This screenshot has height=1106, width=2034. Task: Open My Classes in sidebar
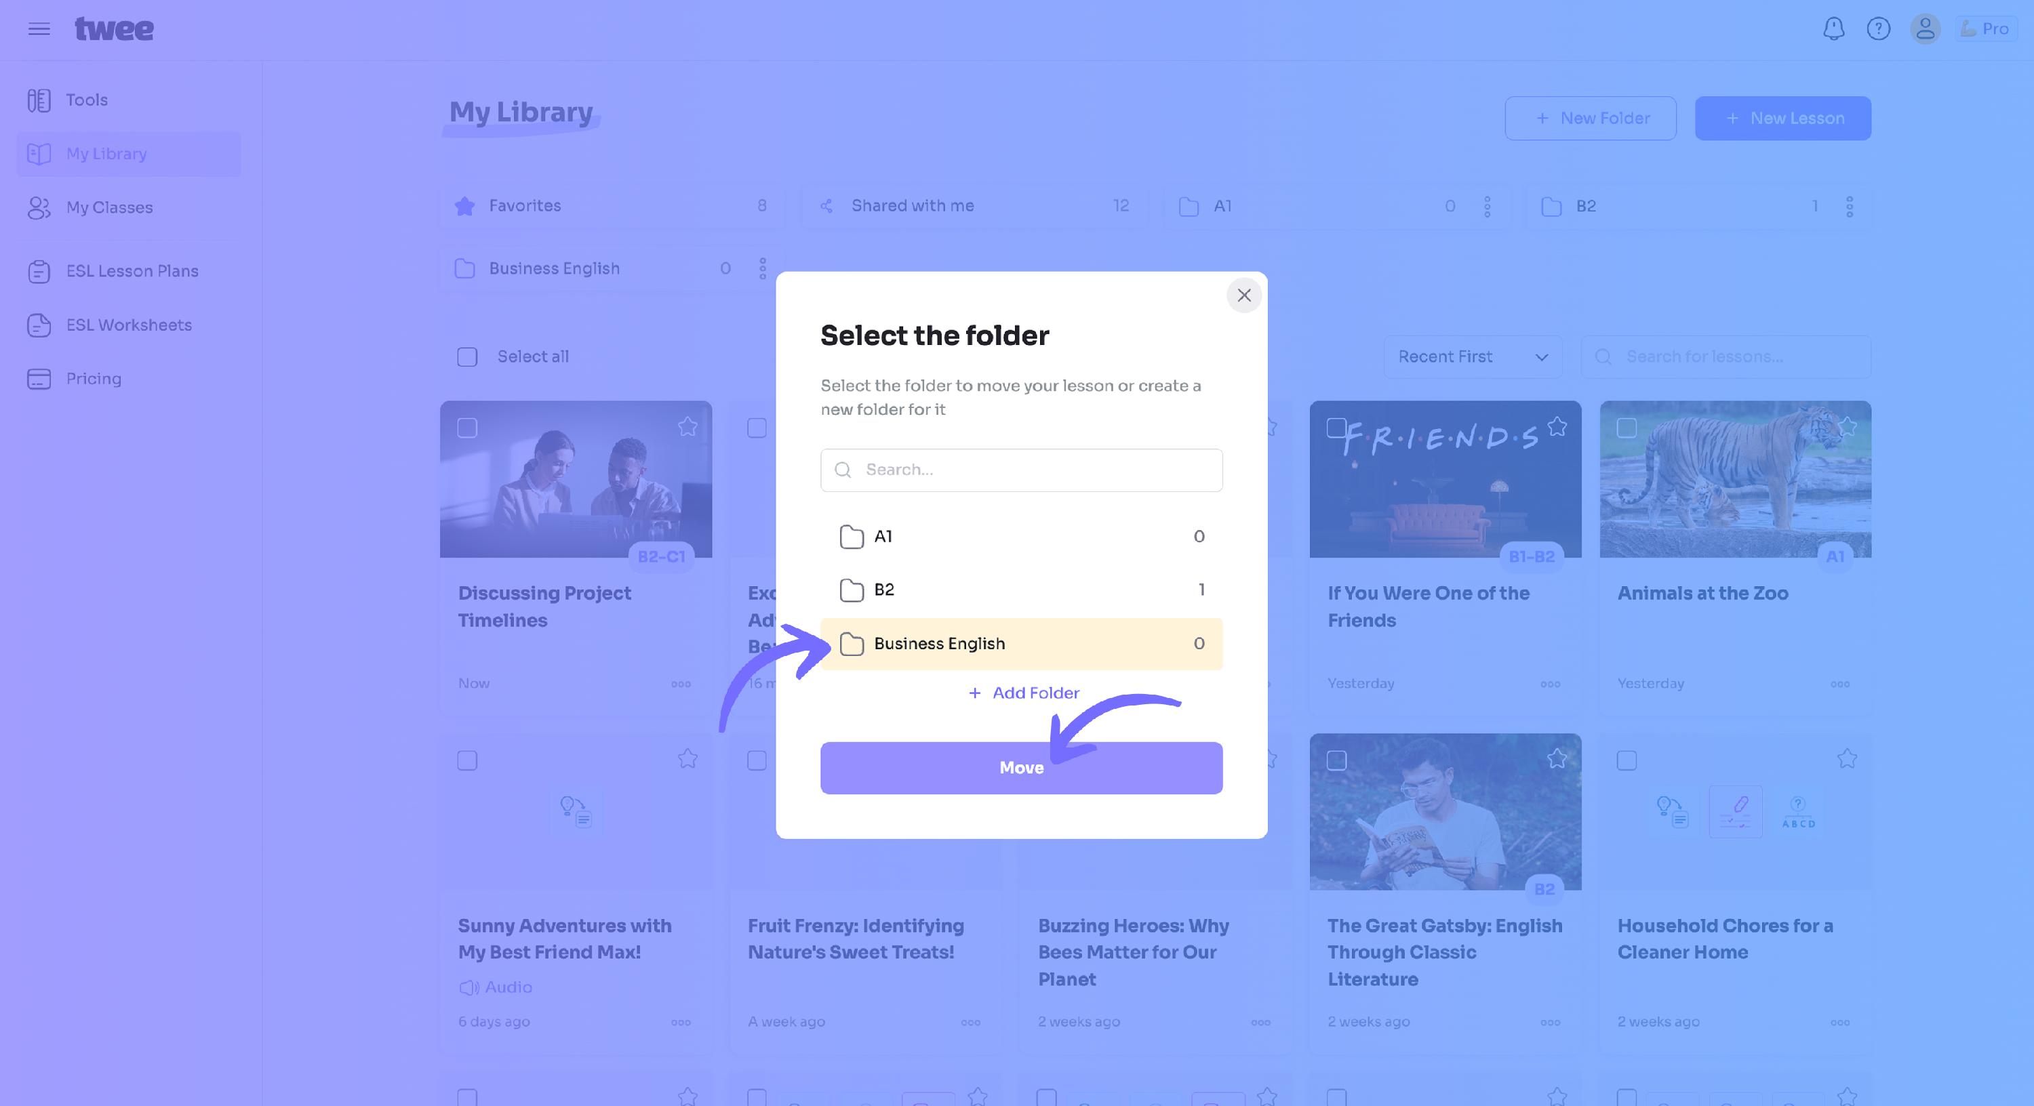[109, 207]
